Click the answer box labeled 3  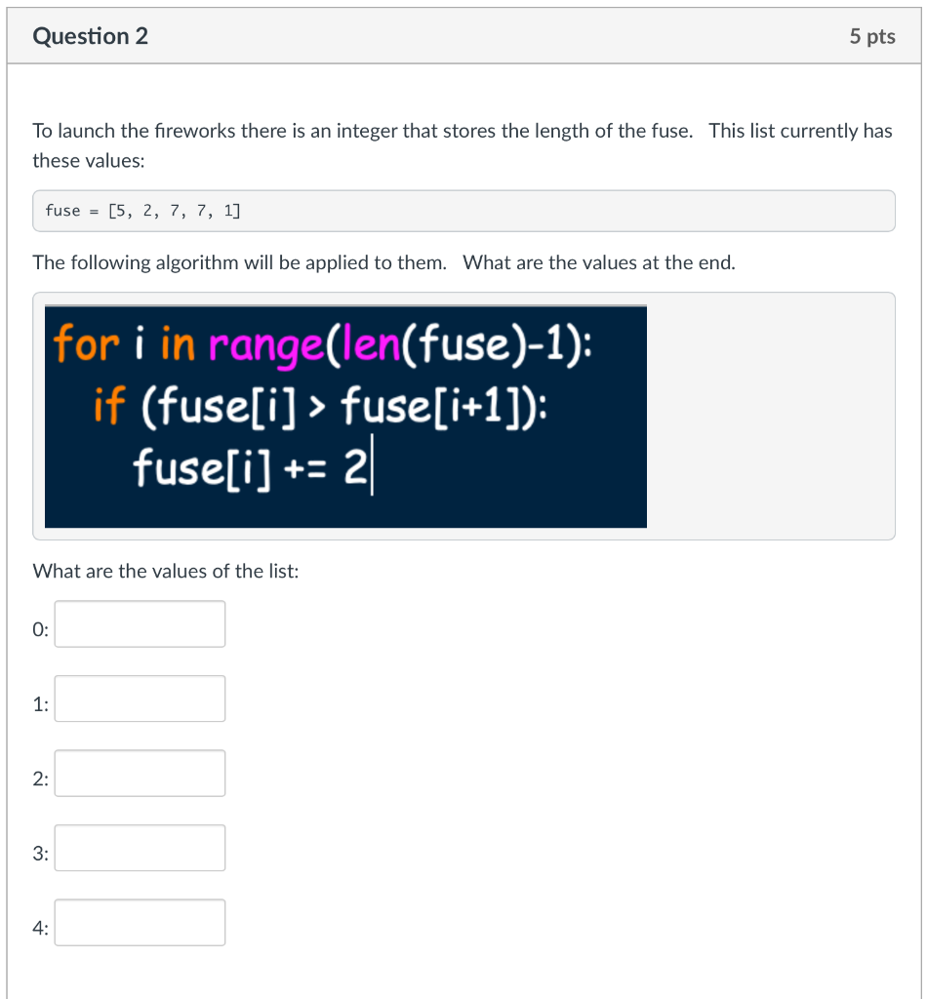coord(140,847)
